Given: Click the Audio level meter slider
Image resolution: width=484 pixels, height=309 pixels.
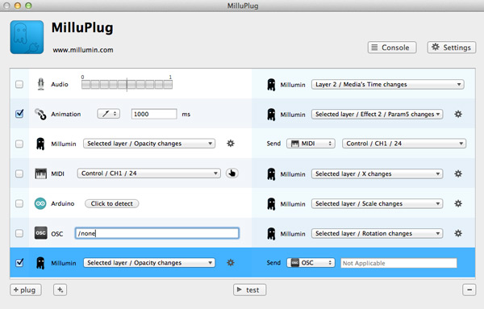Looking at the screenshot, I should point(127,84).
